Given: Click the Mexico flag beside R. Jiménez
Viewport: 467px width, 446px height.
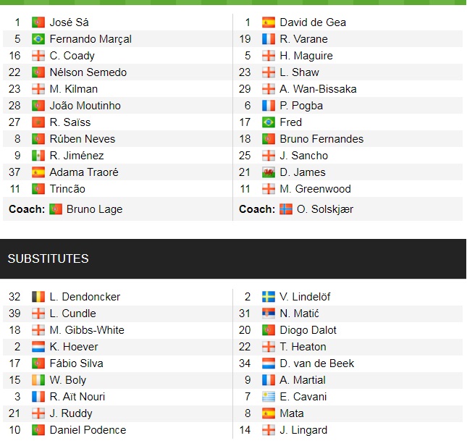Looking at the screenshot, I should tap(38, 156).
